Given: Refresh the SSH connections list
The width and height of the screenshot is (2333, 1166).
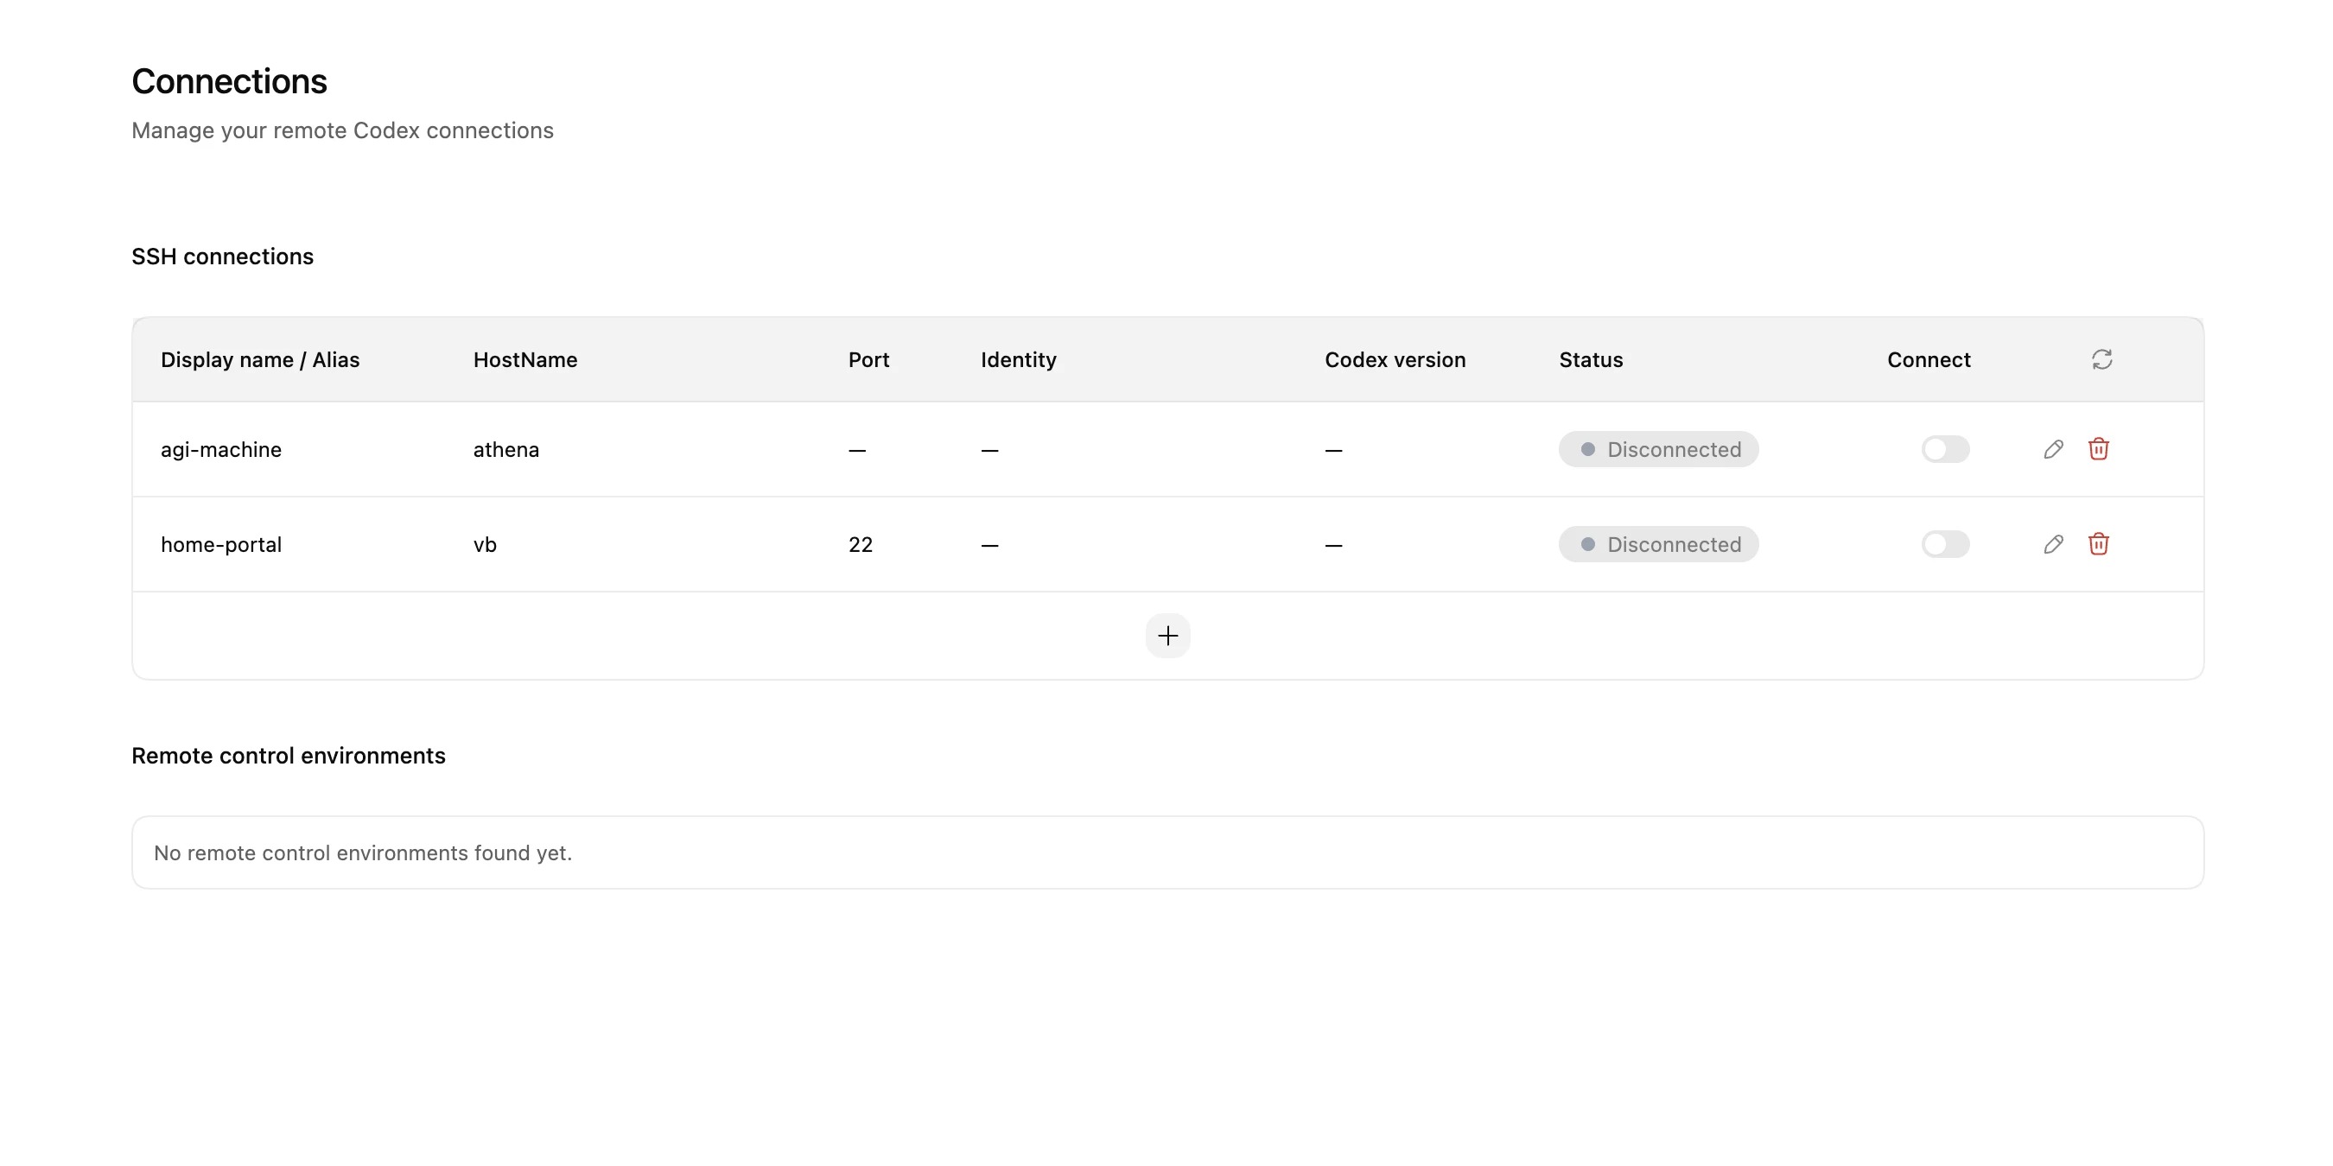Looking at the screenshot, I should click(2102, 359).
